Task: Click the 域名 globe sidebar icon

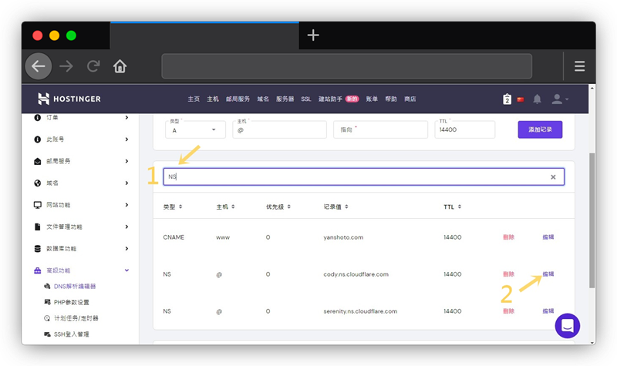Action: coord(37,183)
